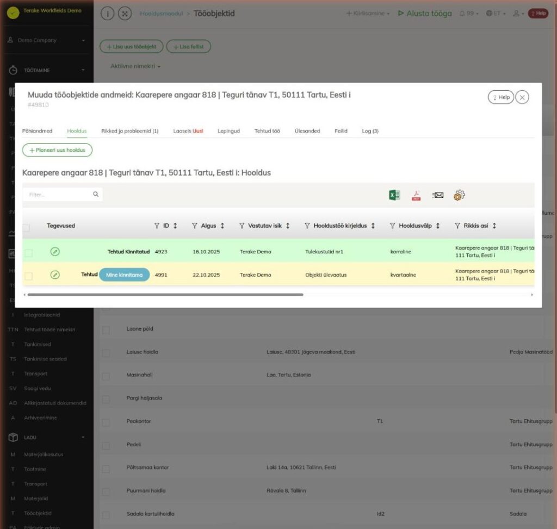The width and height of the screenshot is (557, 529).
Task: Switch to the Lepingud tab
Action: (x=228, y=131)
